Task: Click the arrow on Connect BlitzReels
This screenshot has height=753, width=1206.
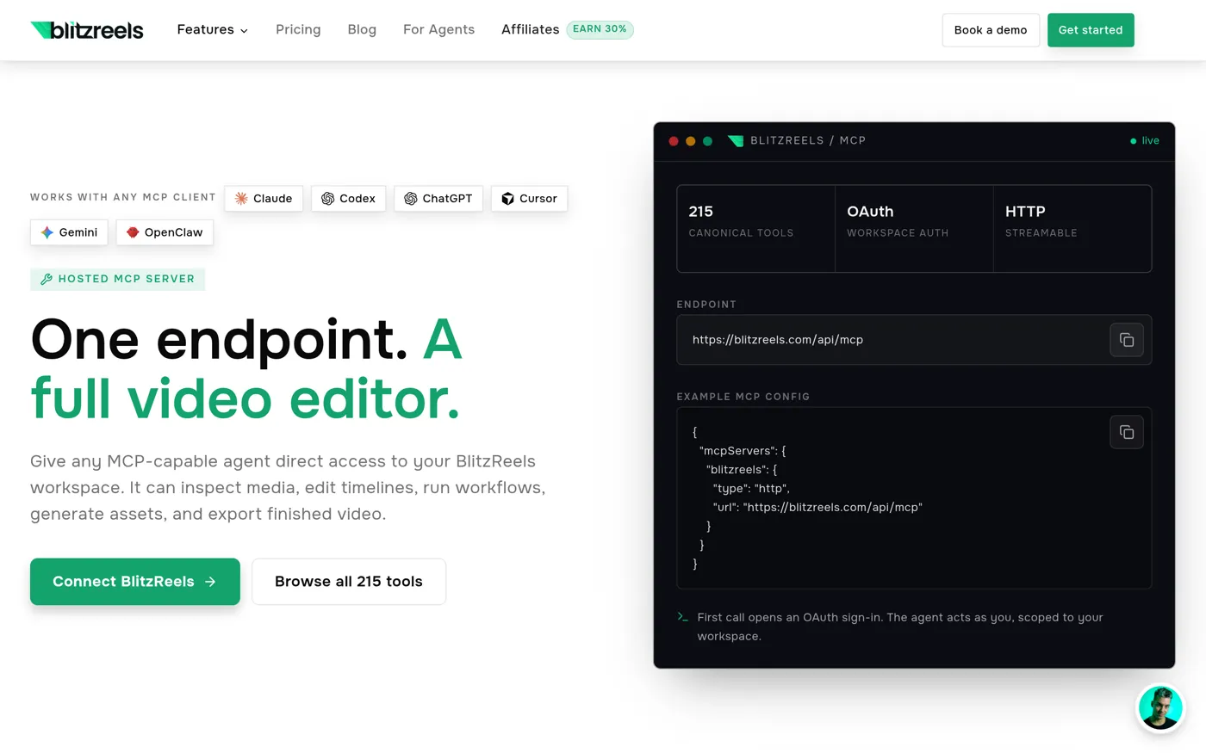Action: click(210, 582)
